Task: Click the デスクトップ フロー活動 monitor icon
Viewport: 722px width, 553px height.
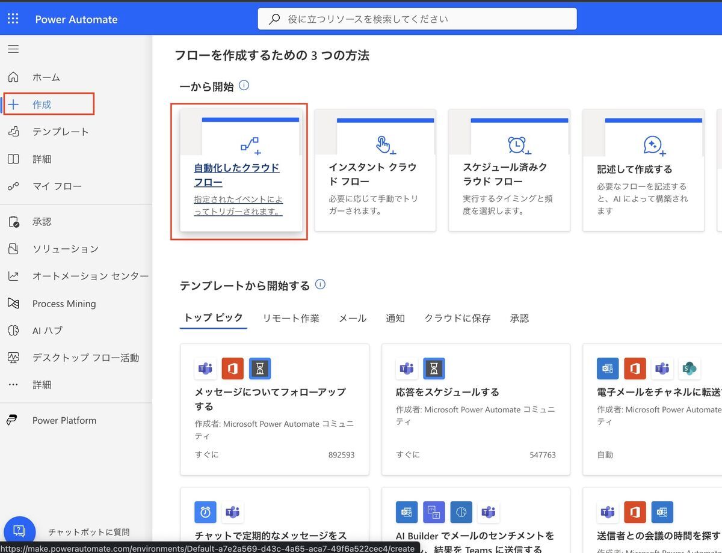Action: point(13,358)
